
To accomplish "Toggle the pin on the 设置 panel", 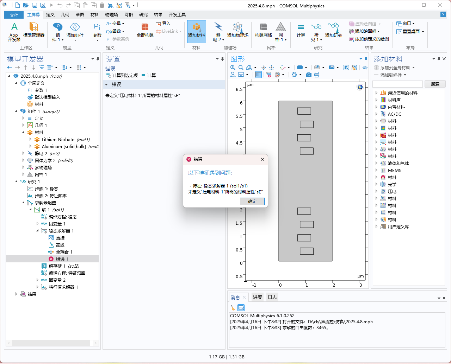I will [x=222, y=59].
